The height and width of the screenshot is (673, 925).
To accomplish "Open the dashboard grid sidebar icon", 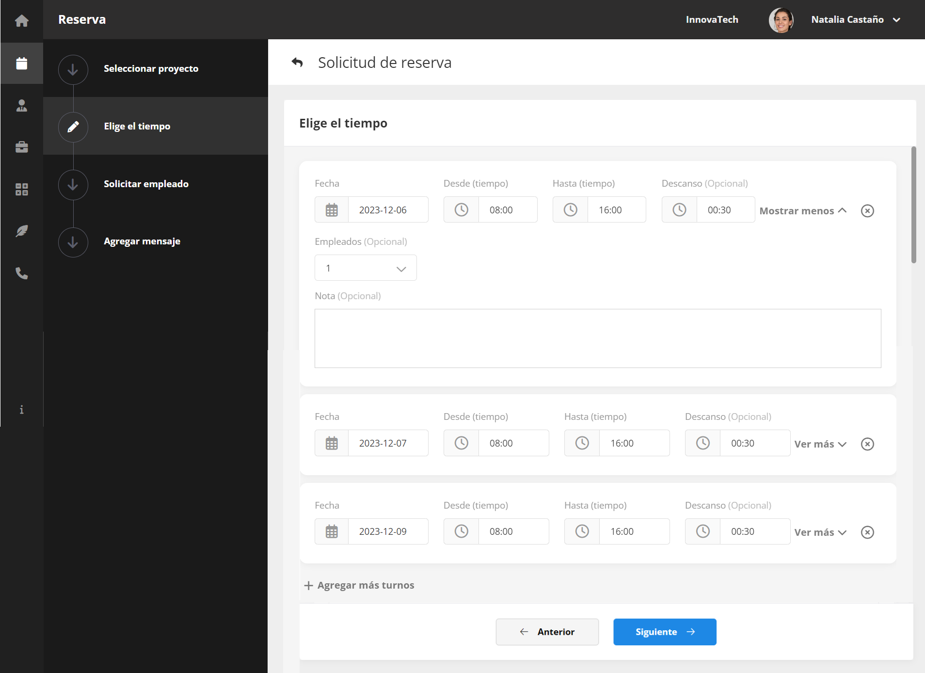I will coord(22,189).
